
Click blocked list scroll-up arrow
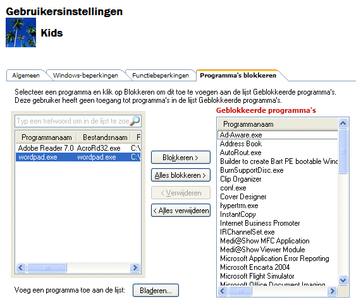pos(343,124)
